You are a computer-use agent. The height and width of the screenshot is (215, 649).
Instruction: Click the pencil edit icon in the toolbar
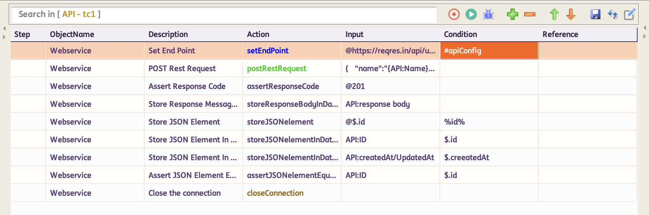[x=629, y=14]
